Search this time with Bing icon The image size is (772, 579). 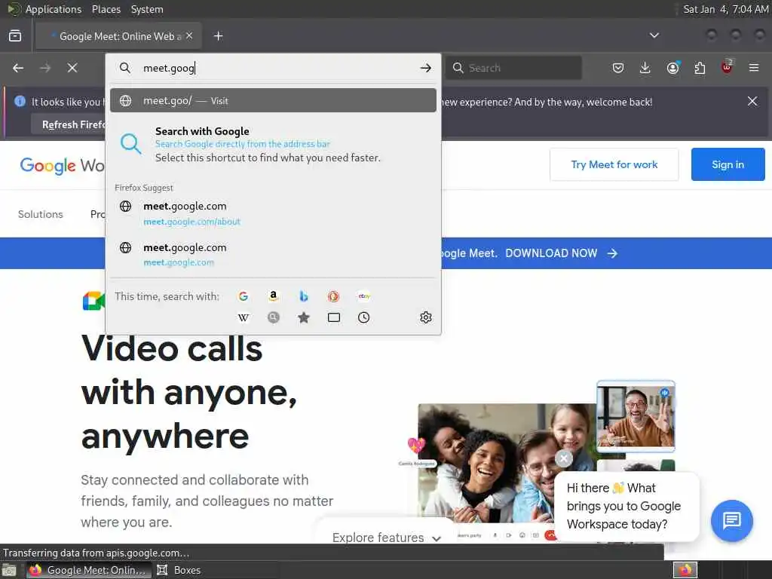click(x=304, y=296)
